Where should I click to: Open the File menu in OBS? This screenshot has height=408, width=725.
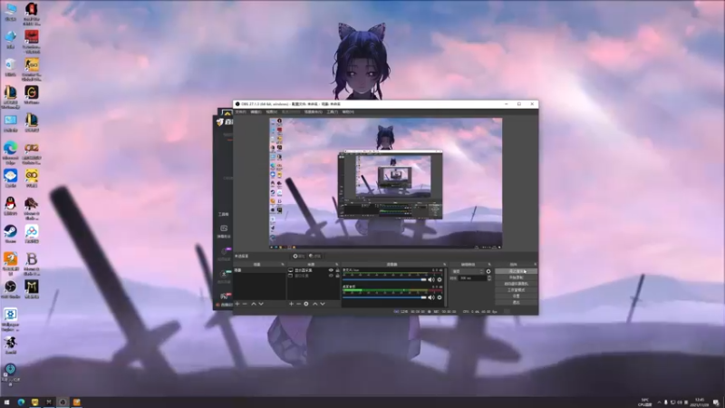click(240, 112)
